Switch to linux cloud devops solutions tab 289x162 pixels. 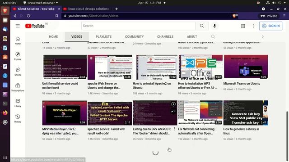(x=87, y=9)
